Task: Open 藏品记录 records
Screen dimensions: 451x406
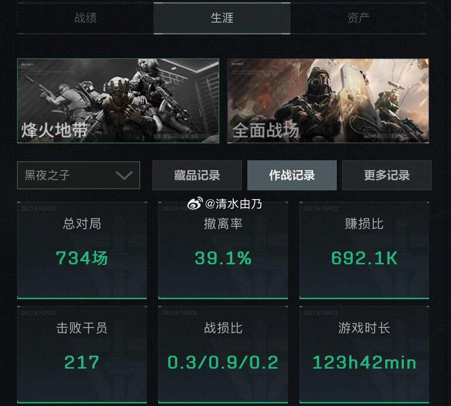Action: (197, 175)
